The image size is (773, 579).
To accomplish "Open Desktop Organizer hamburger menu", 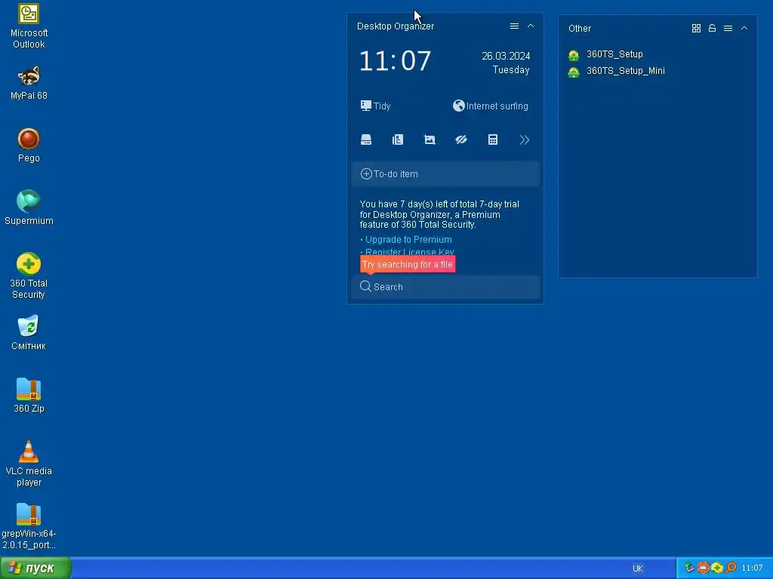I will [x=514, y=26].
